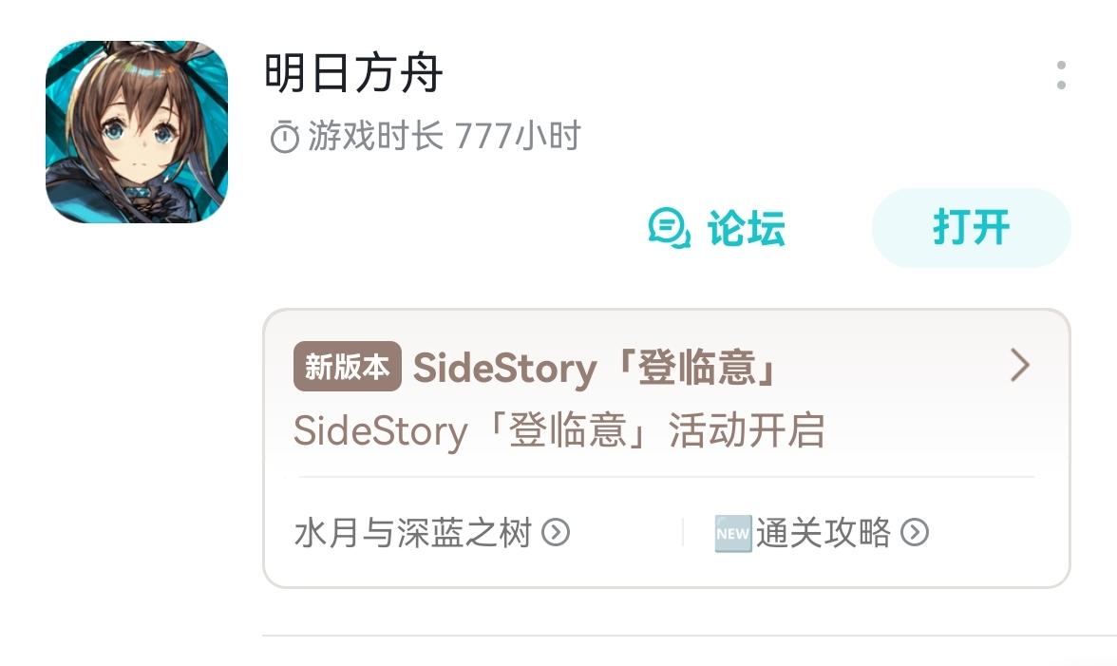
Task: Click the 新版本 tag badge
Action: [x=347, y=368]
